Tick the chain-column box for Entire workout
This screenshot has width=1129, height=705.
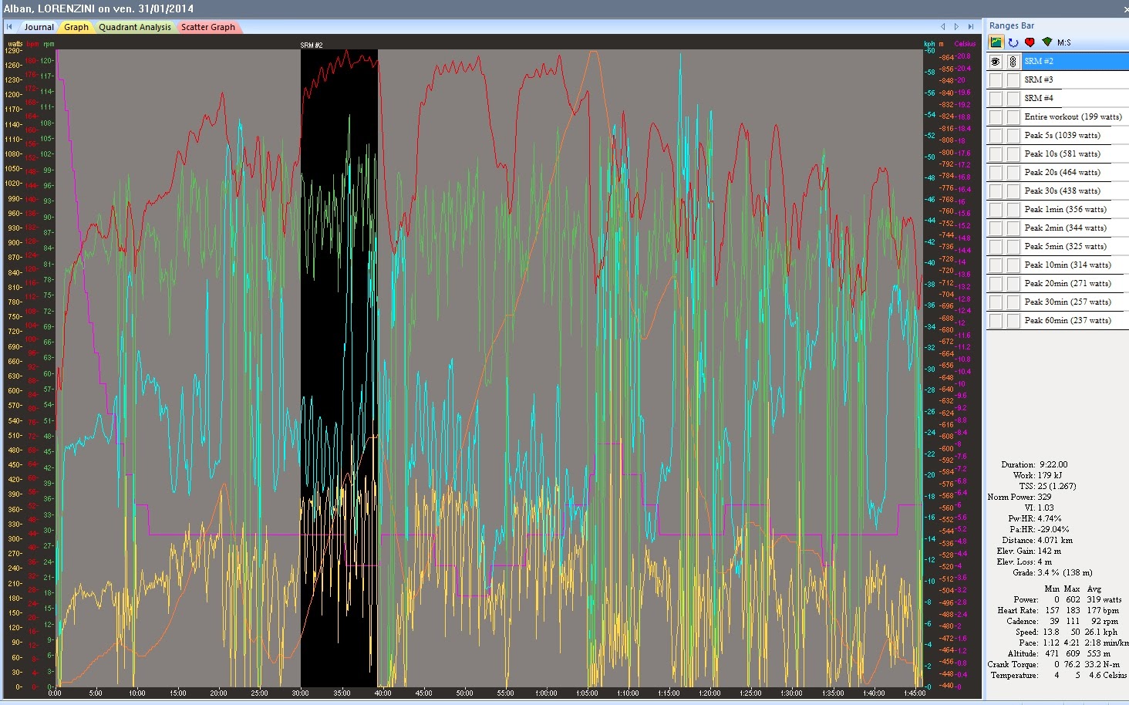1013,117
